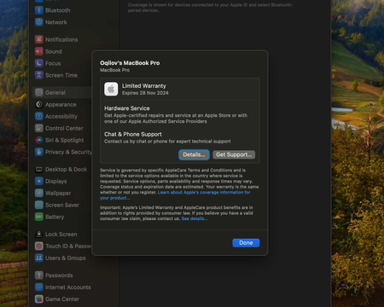
Task: Go to Notifications settings
Action: coord(61,39)
